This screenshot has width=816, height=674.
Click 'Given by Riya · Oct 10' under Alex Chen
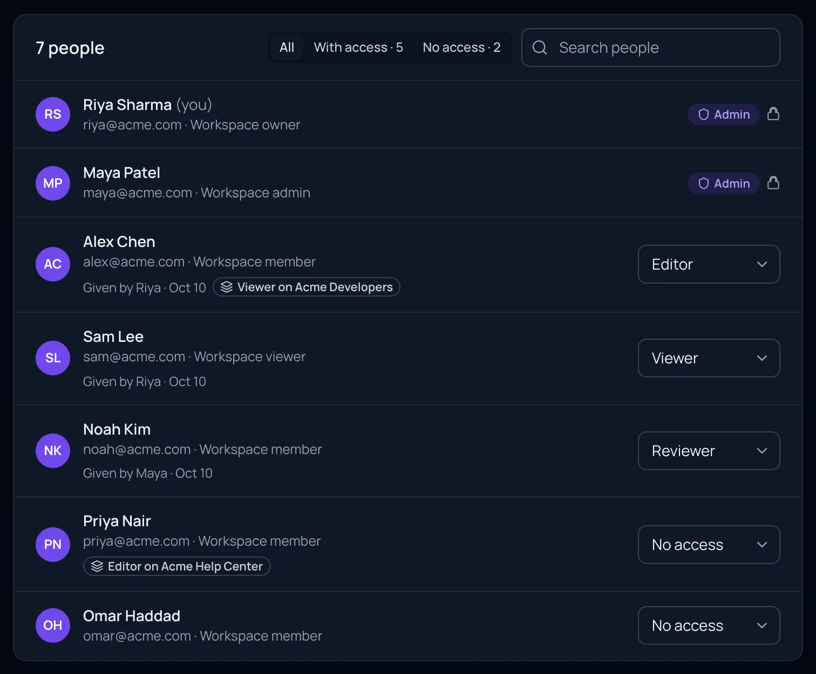145,288
